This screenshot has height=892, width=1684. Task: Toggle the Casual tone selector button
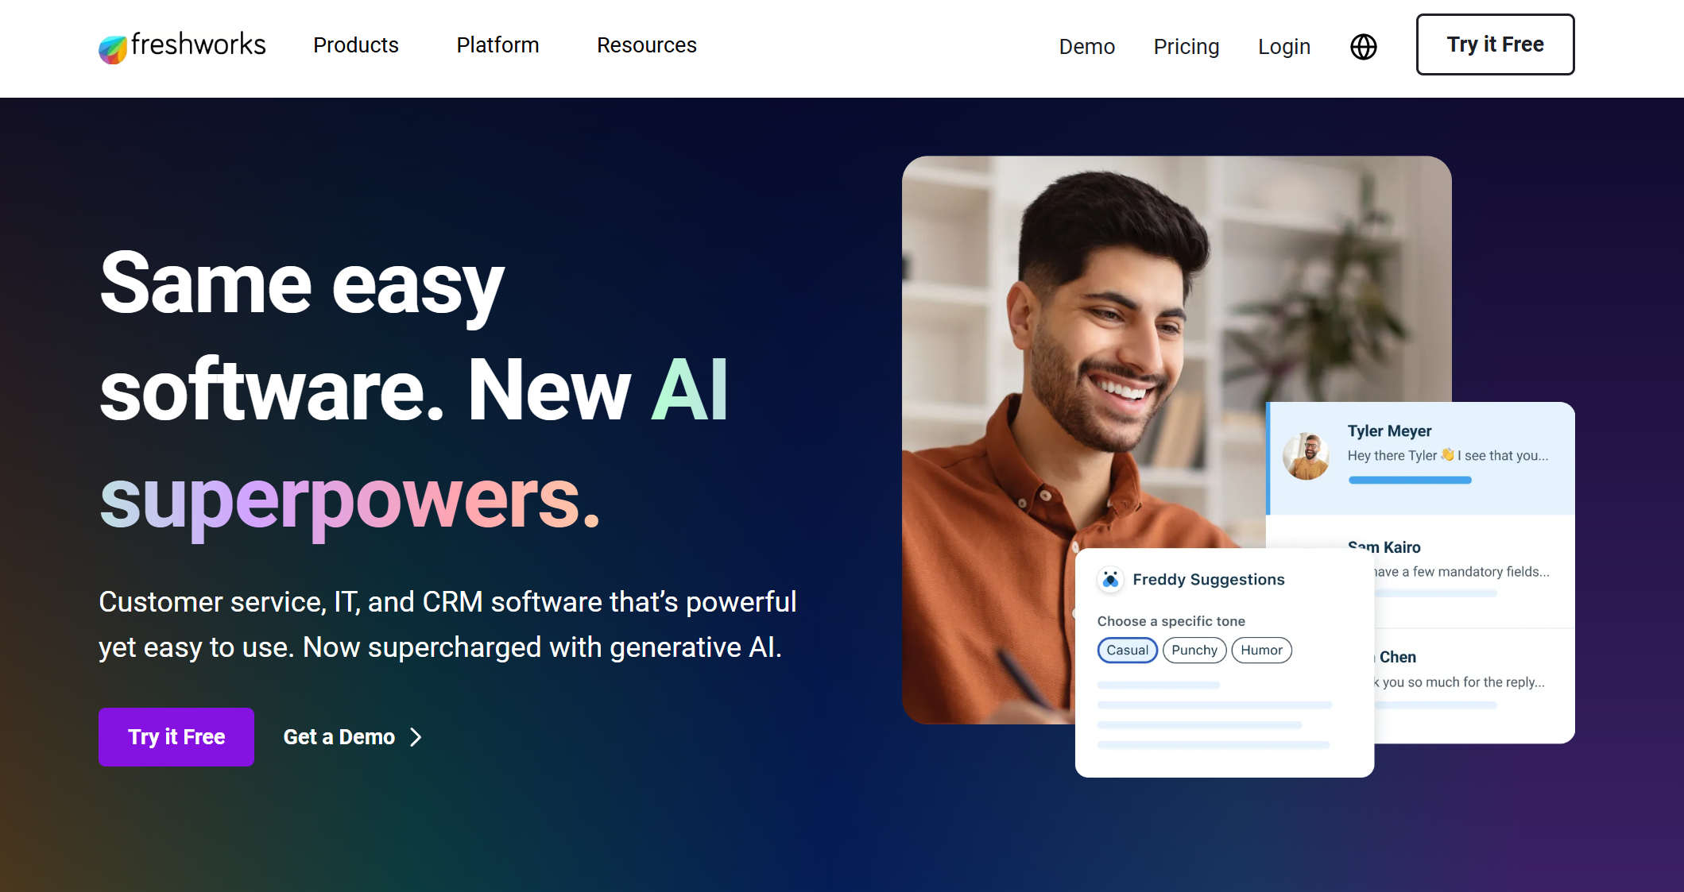point(1127,651)
